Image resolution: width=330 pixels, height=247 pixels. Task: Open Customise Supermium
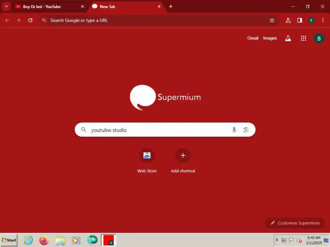coord(295,223)
